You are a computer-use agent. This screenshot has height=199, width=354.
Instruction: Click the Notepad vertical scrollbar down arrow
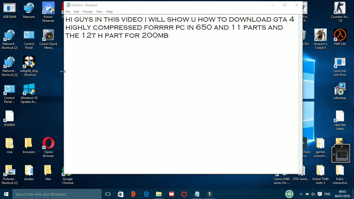[x=300, y=171]
